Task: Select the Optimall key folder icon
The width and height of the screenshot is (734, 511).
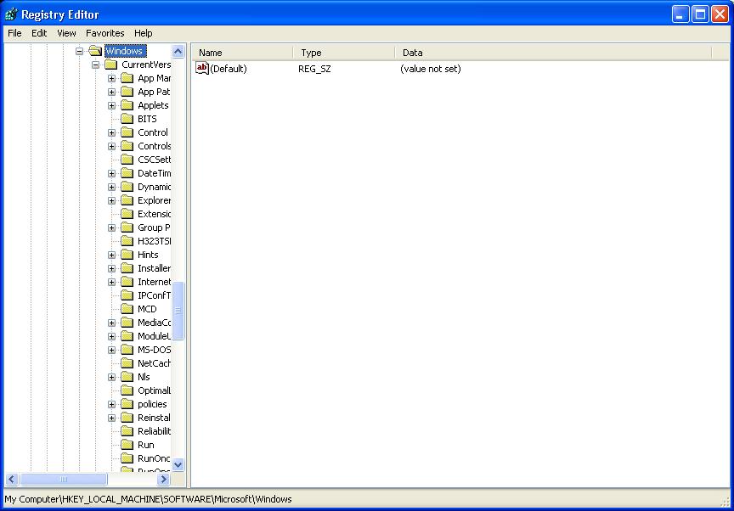Action: [127, 390]
